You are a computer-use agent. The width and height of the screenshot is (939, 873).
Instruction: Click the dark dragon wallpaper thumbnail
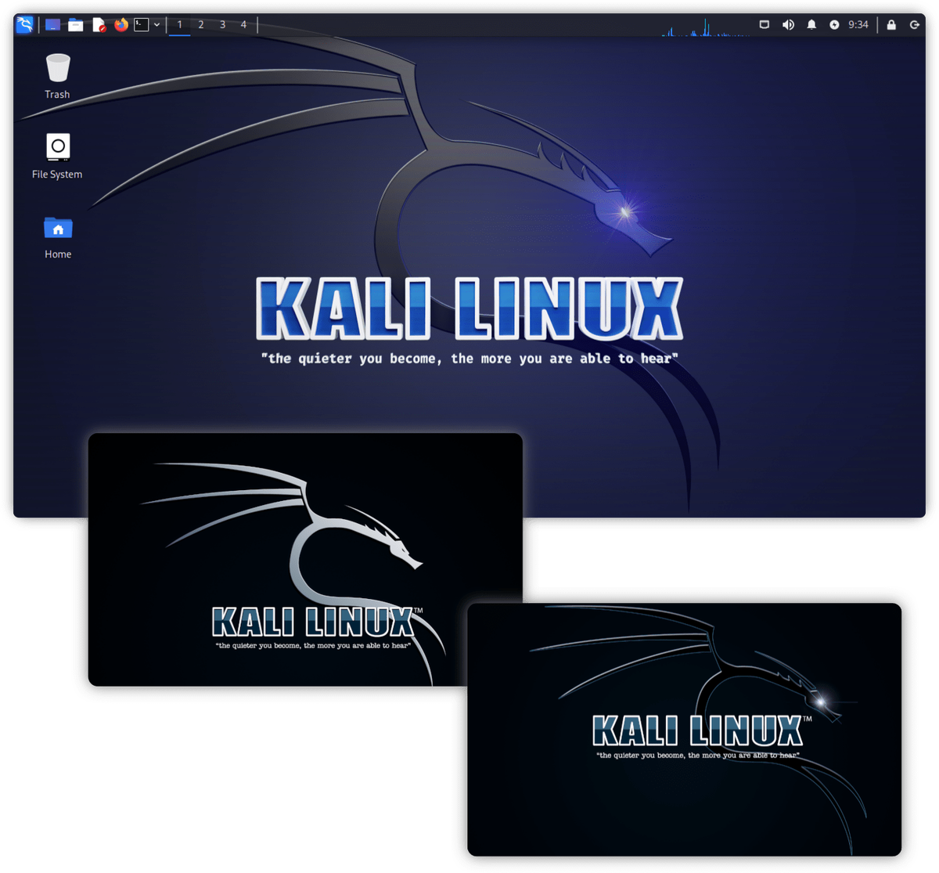684,729
